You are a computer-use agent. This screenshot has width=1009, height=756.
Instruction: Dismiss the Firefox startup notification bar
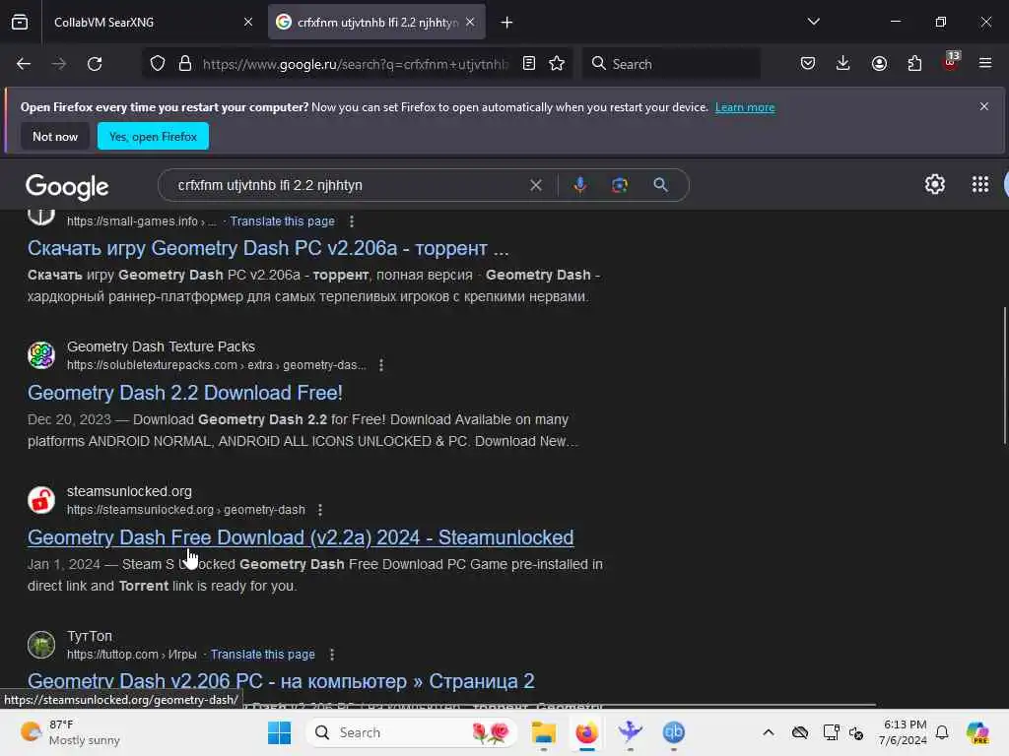tap(984, 106)
